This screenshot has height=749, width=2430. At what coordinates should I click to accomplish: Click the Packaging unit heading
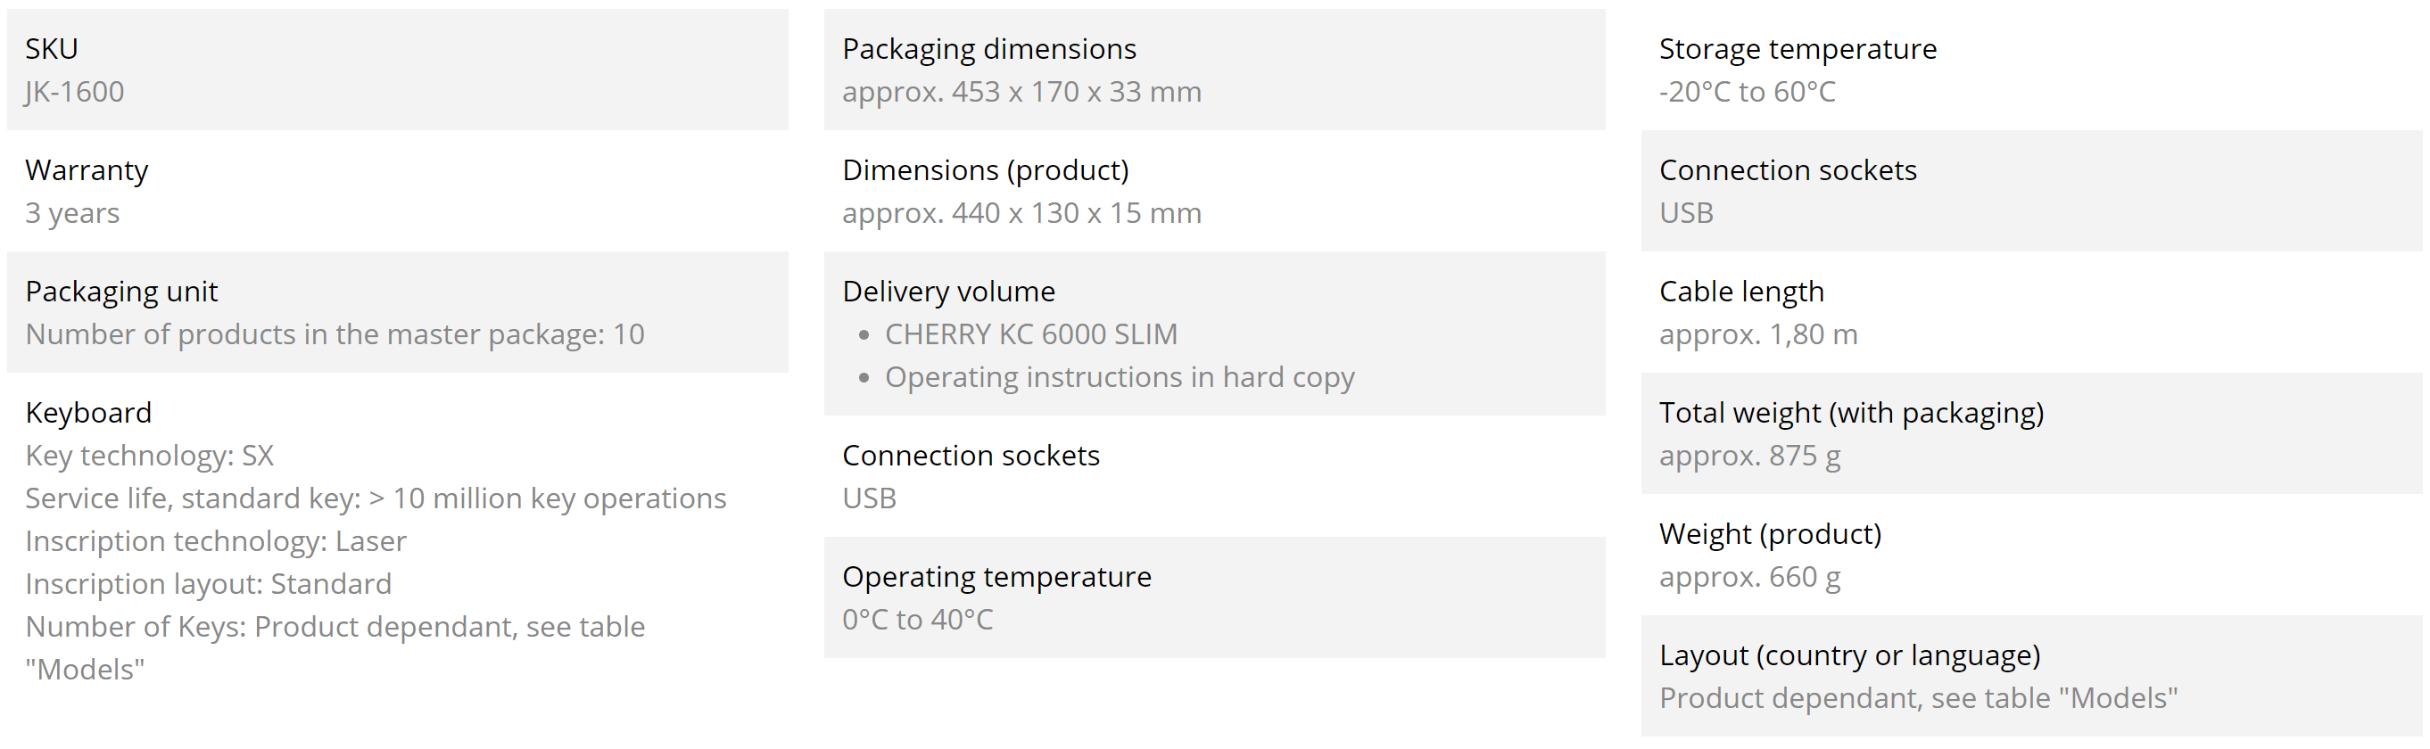click(121, 292)
